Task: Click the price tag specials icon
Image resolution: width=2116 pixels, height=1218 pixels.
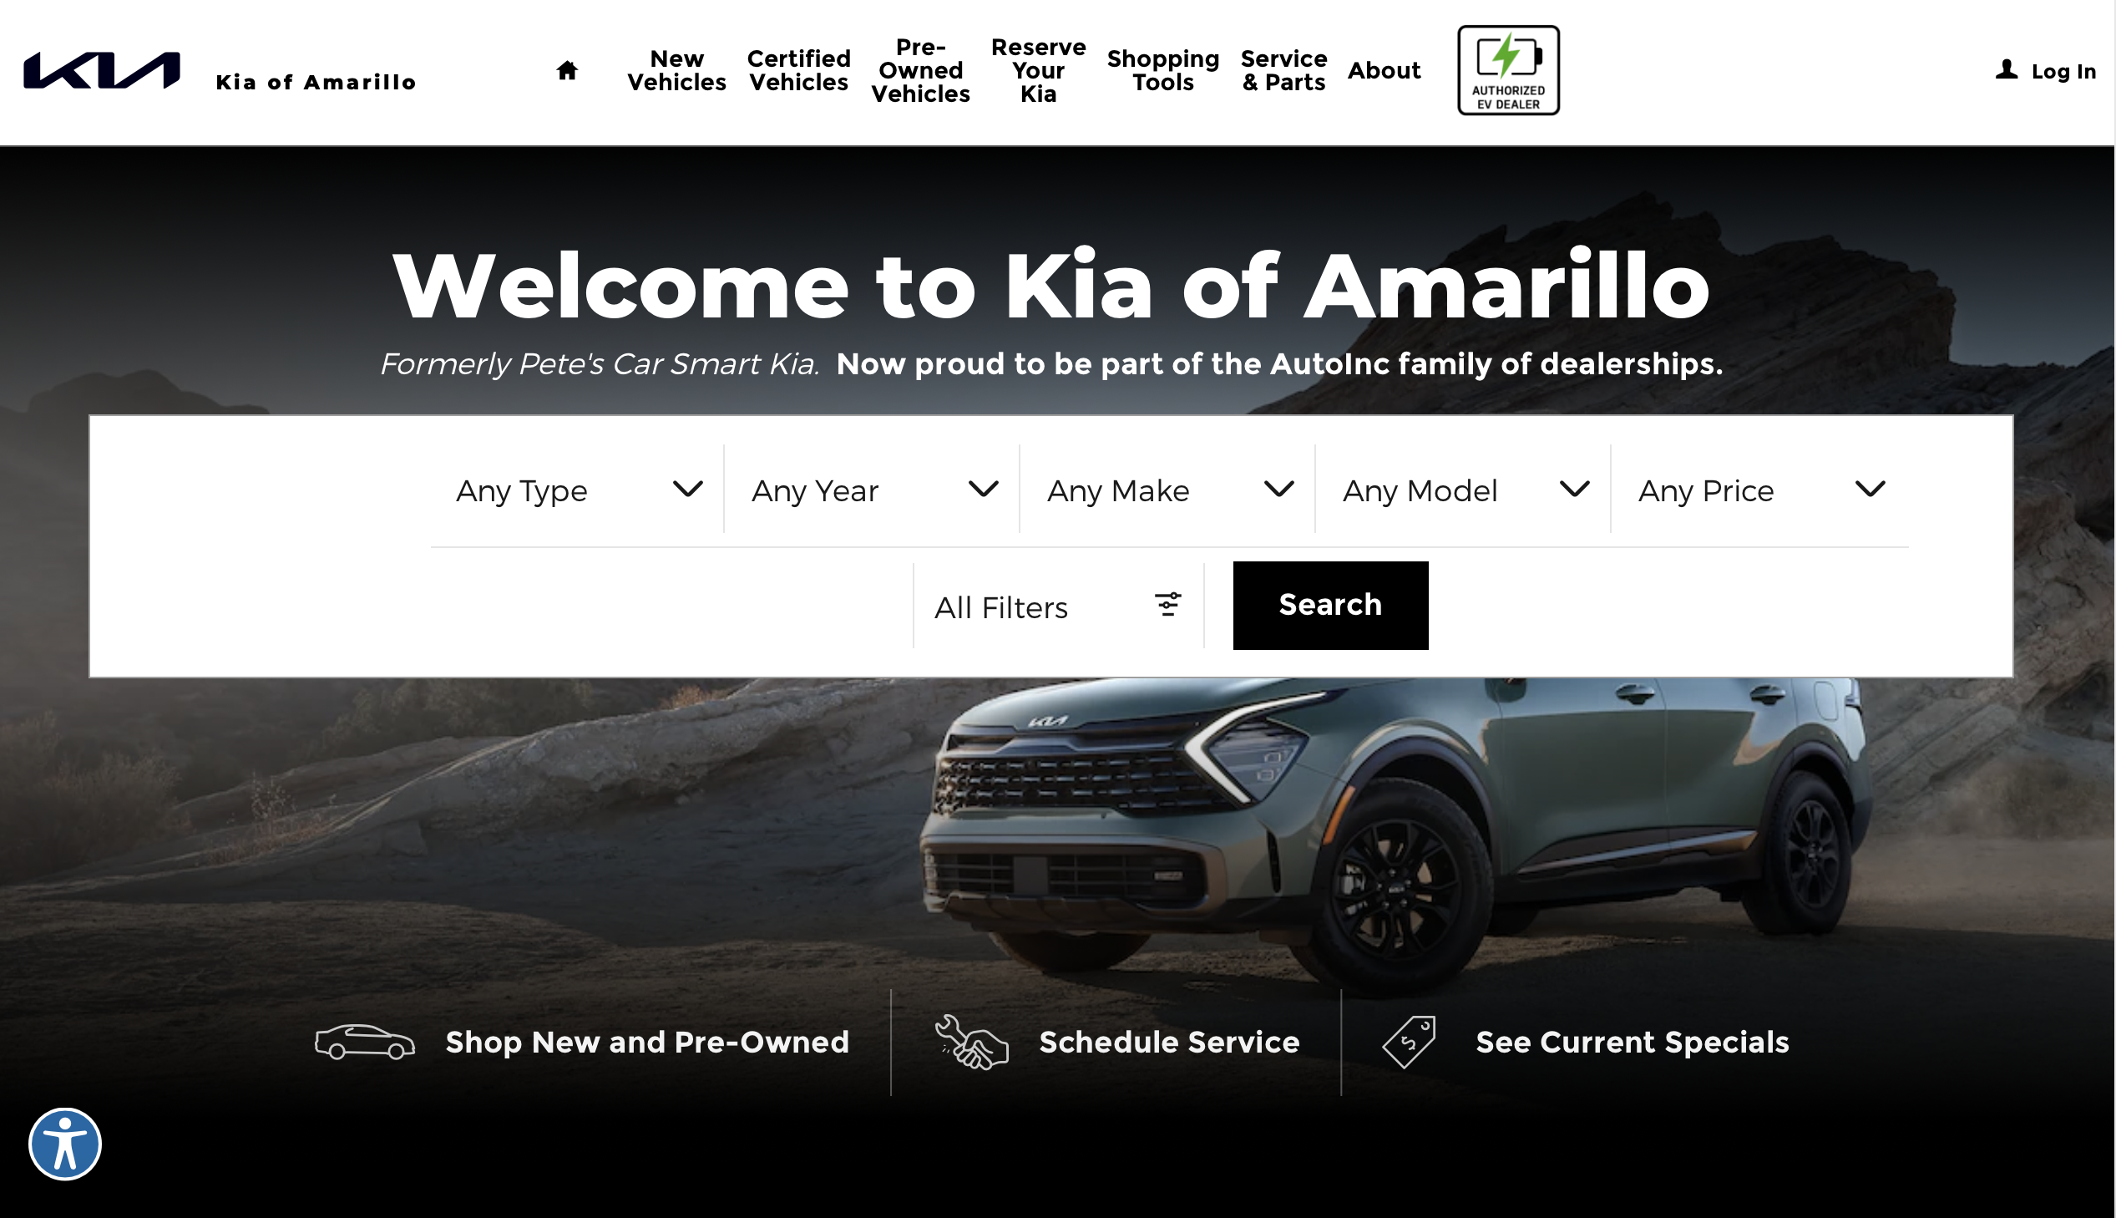Action: (1410, 1042)
